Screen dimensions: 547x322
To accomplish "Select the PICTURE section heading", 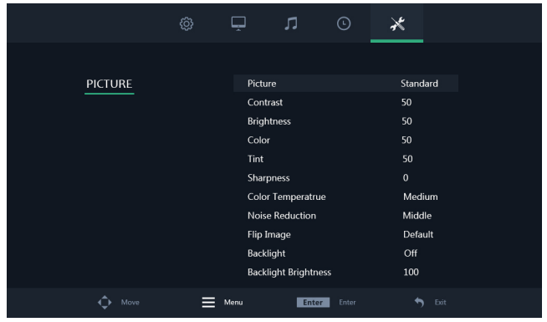I will 110,84.
